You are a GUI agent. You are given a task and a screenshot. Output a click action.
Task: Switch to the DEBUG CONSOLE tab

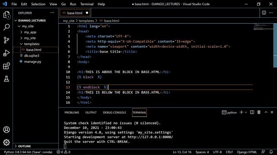(114, 112)
